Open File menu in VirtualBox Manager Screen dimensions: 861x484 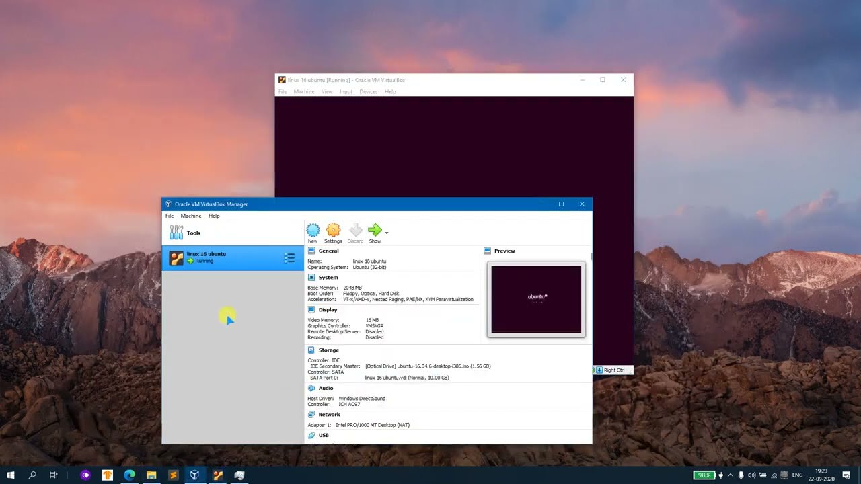click(x=170, y=216)
